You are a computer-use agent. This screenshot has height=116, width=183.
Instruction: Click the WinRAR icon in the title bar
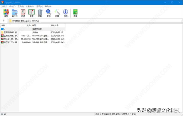point(3,2)
